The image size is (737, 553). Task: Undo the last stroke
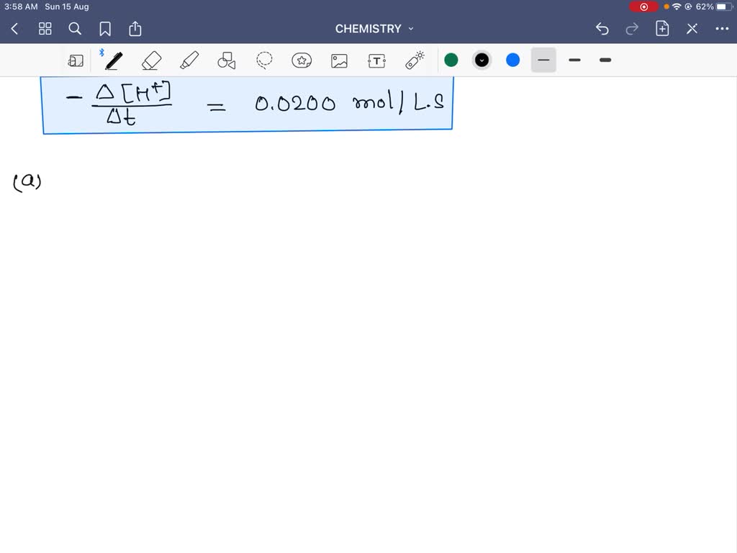pos(602,29)
